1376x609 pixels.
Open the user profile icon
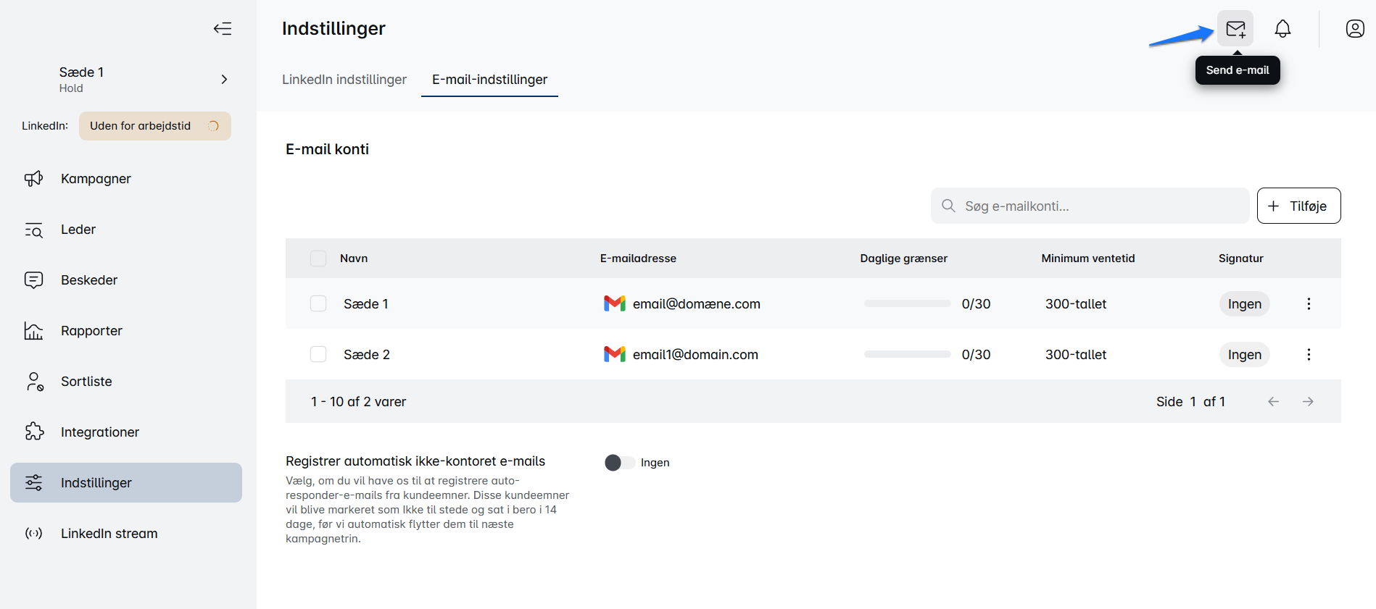click(1354, 29)
